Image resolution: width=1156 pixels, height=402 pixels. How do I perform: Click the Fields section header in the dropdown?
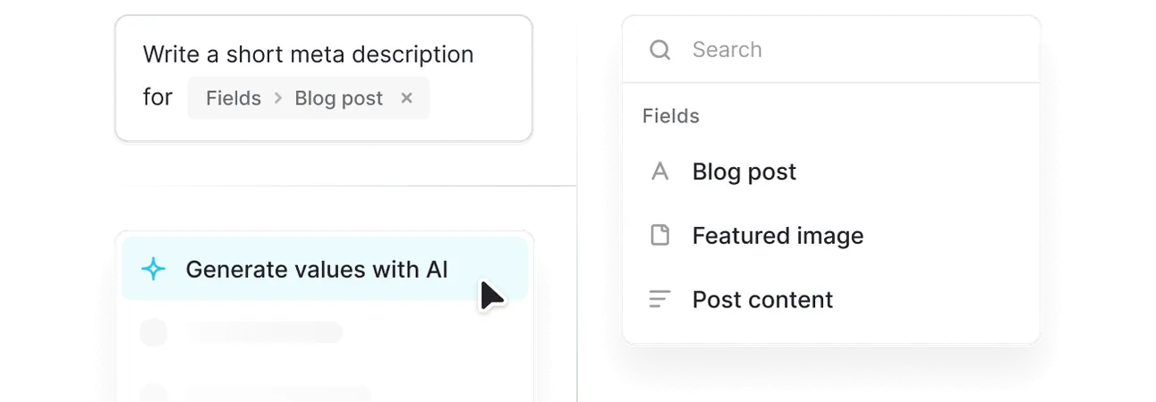pos(671,116)
